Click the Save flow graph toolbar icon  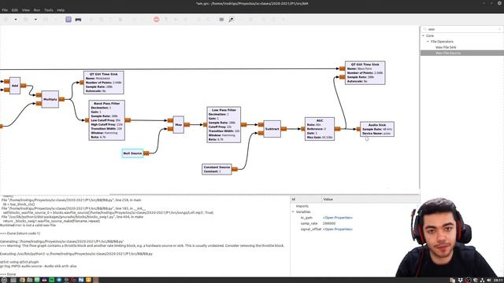(x=46, y=20)
